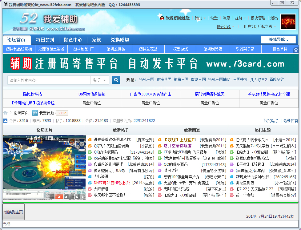301x230 pixels.
Task: Click the 73card.com banner advertisement
Action: point(151,63)
